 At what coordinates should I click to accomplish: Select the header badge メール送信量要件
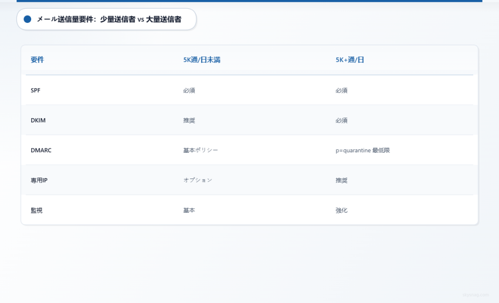tap(107, 20)
